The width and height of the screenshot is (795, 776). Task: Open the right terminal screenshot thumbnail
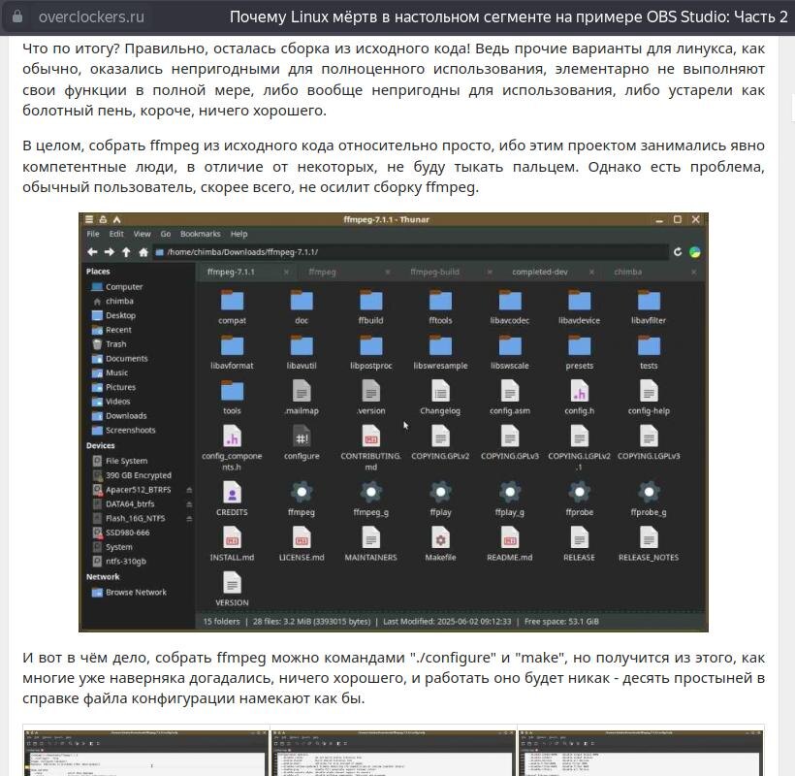point(641,753)
